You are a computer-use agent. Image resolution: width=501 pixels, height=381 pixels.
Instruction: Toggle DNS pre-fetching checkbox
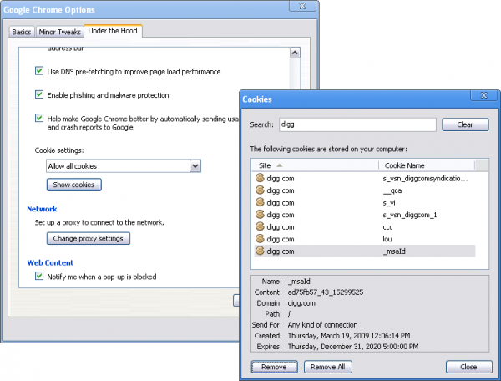click(x=39, y=73)
